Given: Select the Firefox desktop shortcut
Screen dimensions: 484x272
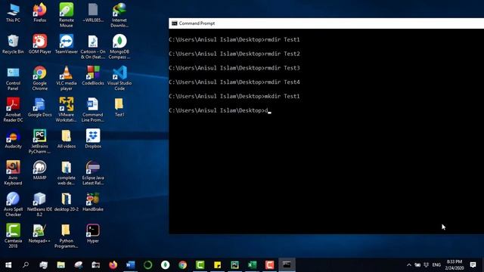Looking at the screenshot, I should (40, 13).
